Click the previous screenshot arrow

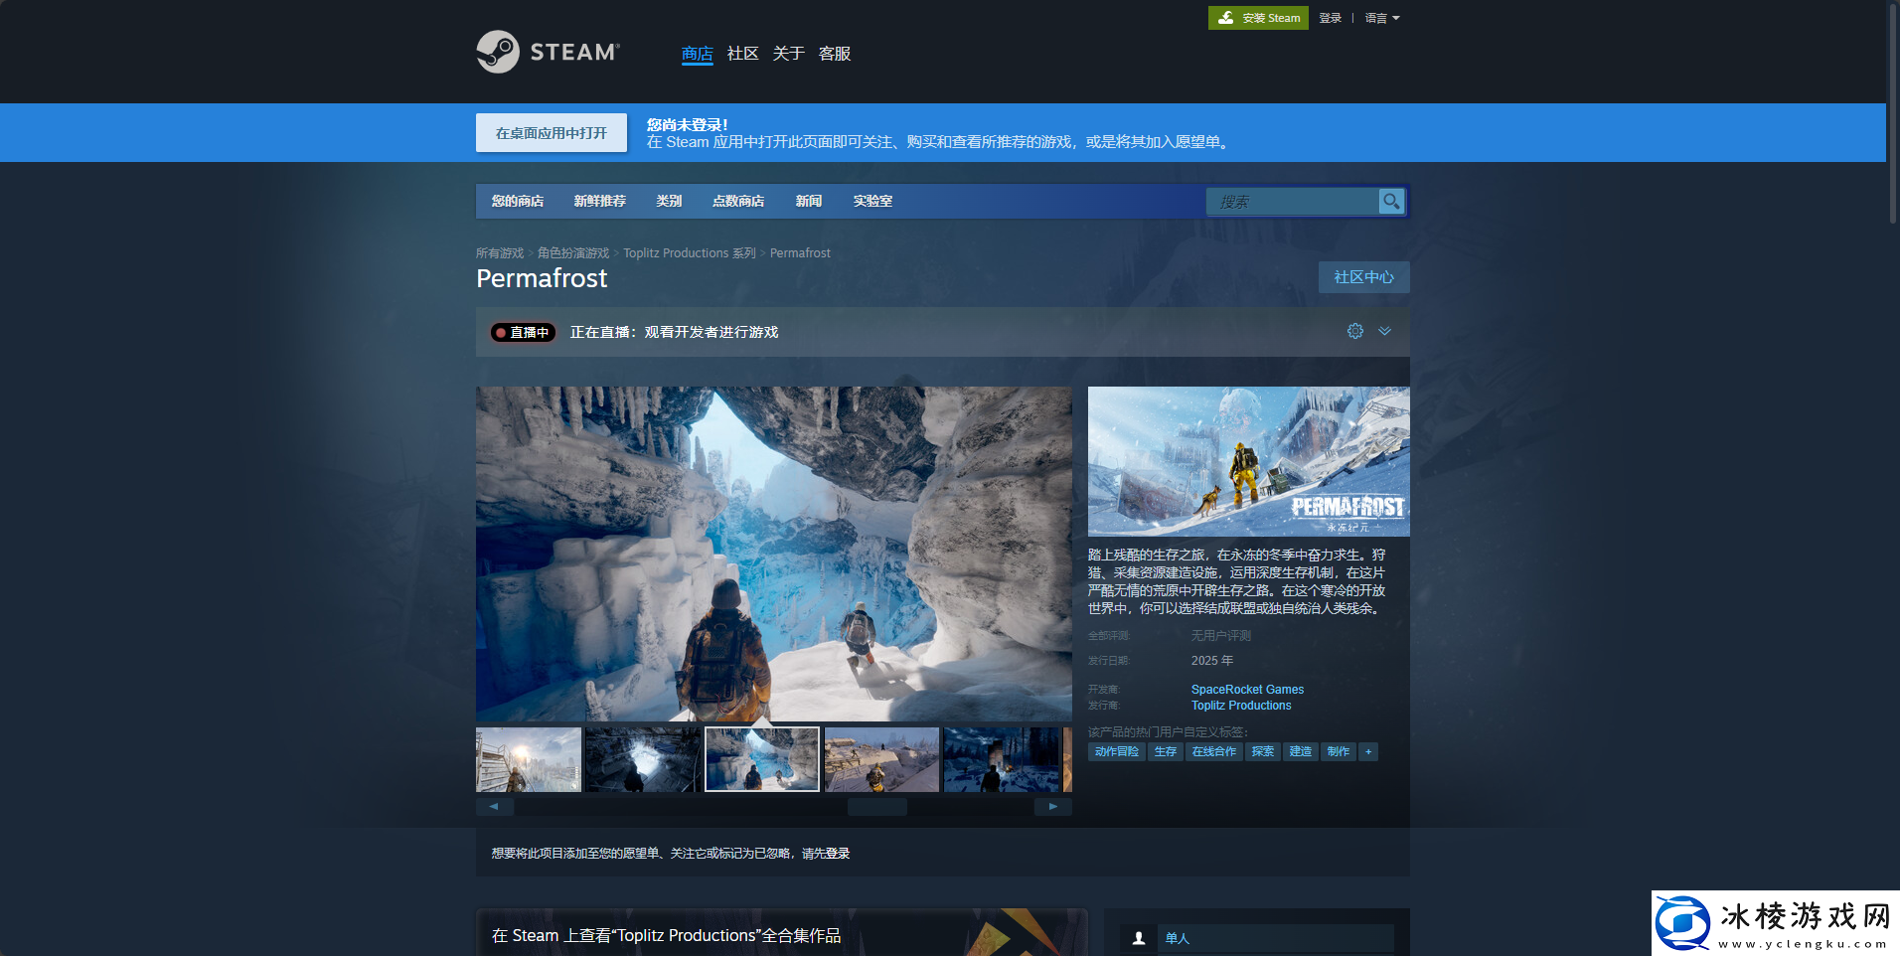494,806
